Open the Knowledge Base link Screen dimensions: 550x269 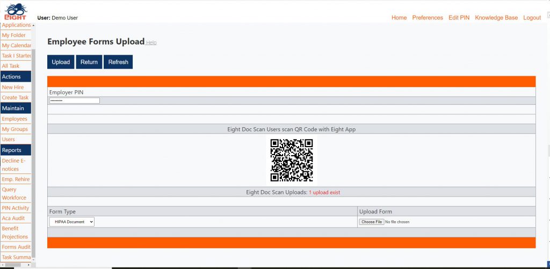[x=496, y=18]
